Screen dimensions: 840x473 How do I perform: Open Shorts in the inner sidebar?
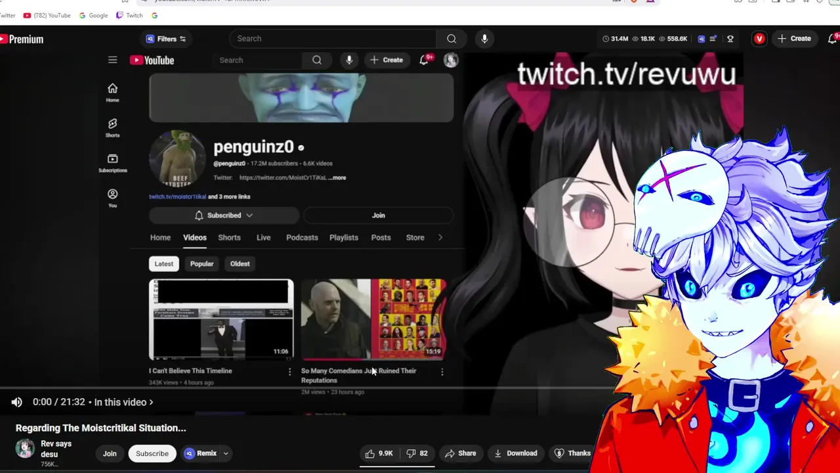tap(112, 127)
